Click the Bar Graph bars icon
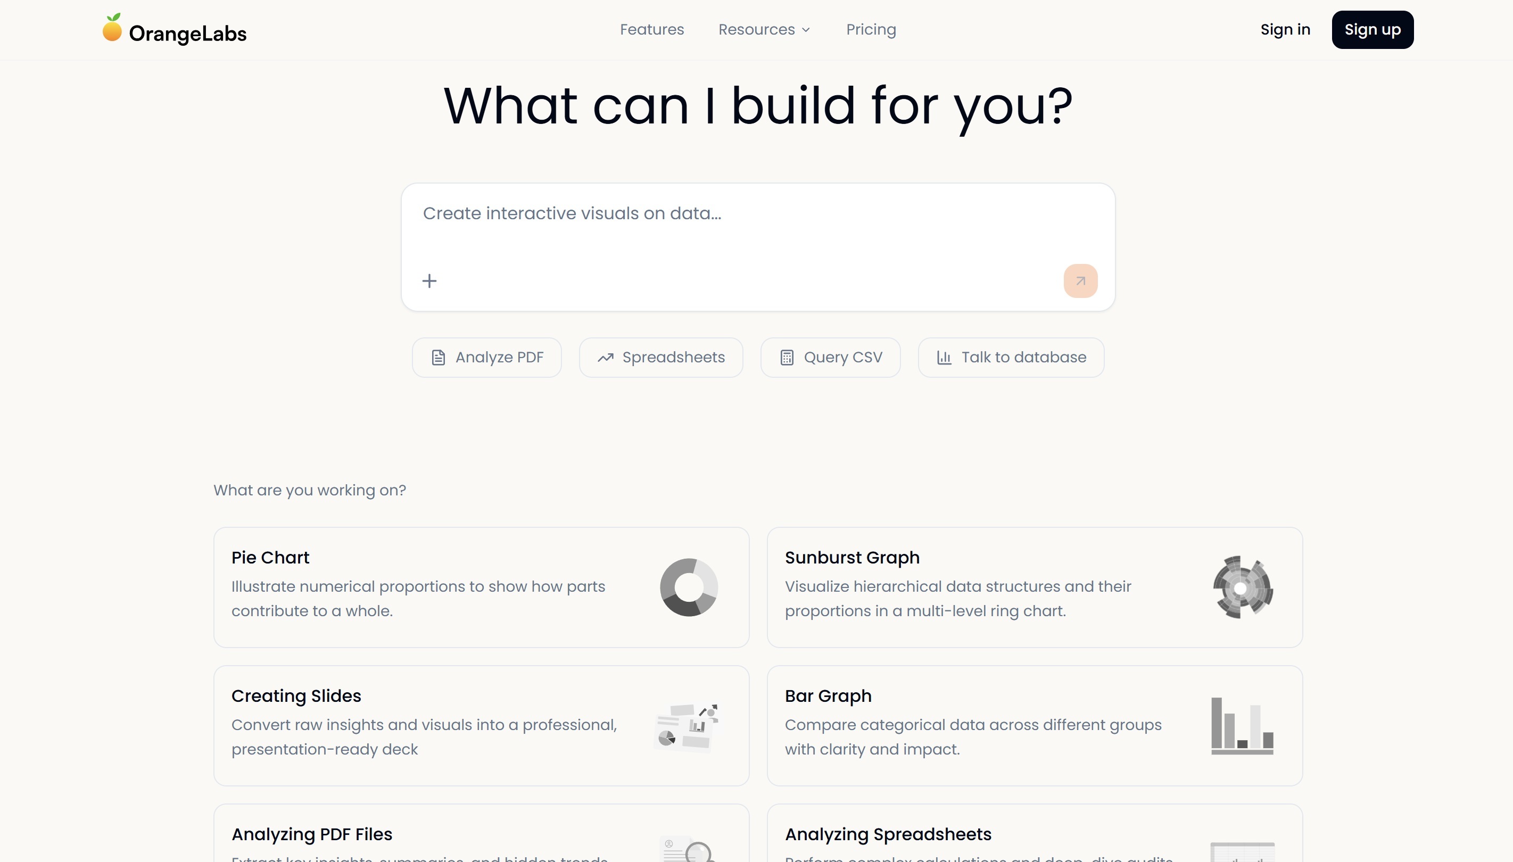The width and height of the screenshot is (1513, 862). click(x=1242, y=726)
